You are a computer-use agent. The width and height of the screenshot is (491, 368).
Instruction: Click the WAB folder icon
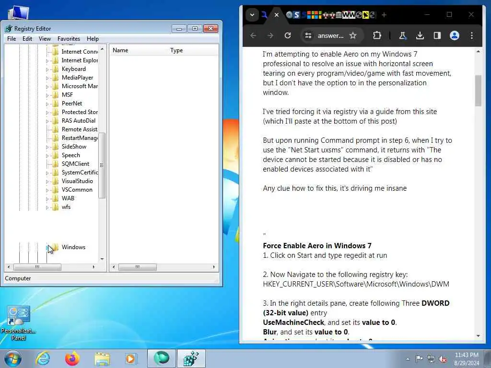(x=56, y=198)
